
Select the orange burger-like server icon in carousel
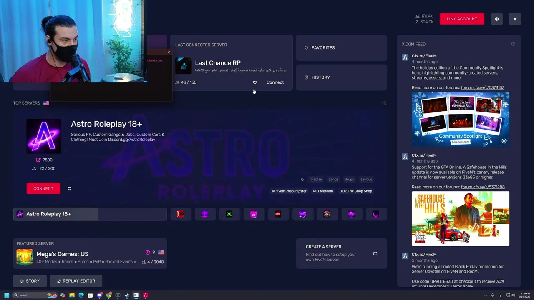coord(327,214)
